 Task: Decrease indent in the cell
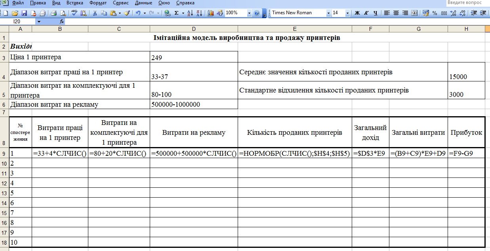[473, 13]
